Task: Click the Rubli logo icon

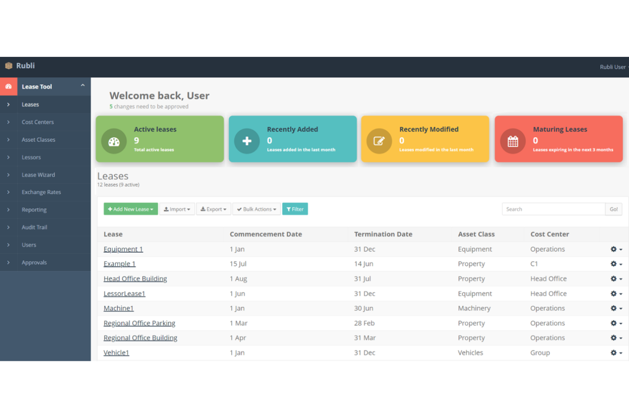Action: coord(8,66)
